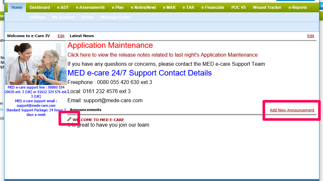This screenshot has height=181, width=323.
Task: Open POC V5 from the menu bar
Action: pyautogui.click(x=238, y=7)
